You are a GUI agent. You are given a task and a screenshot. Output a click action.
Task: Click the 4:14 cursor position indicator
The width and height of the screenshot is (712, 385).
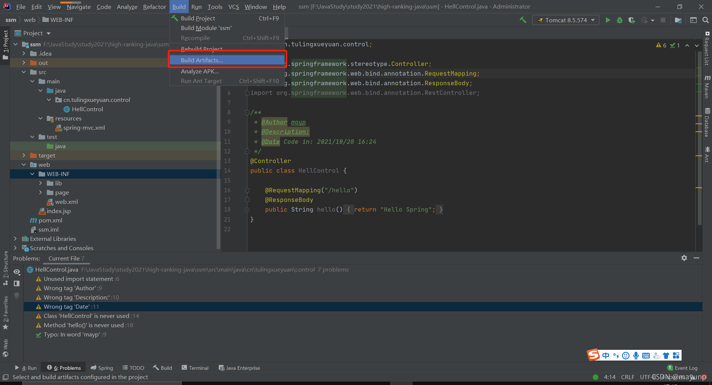(610, 377)
